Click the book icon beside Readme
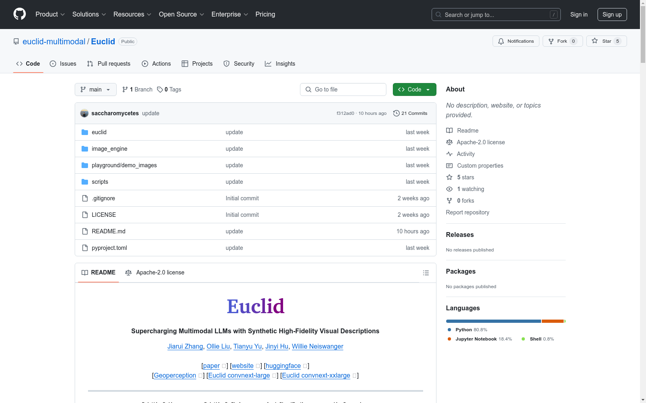This screenshot has height=403, width=646. click(x=449, y=131)
